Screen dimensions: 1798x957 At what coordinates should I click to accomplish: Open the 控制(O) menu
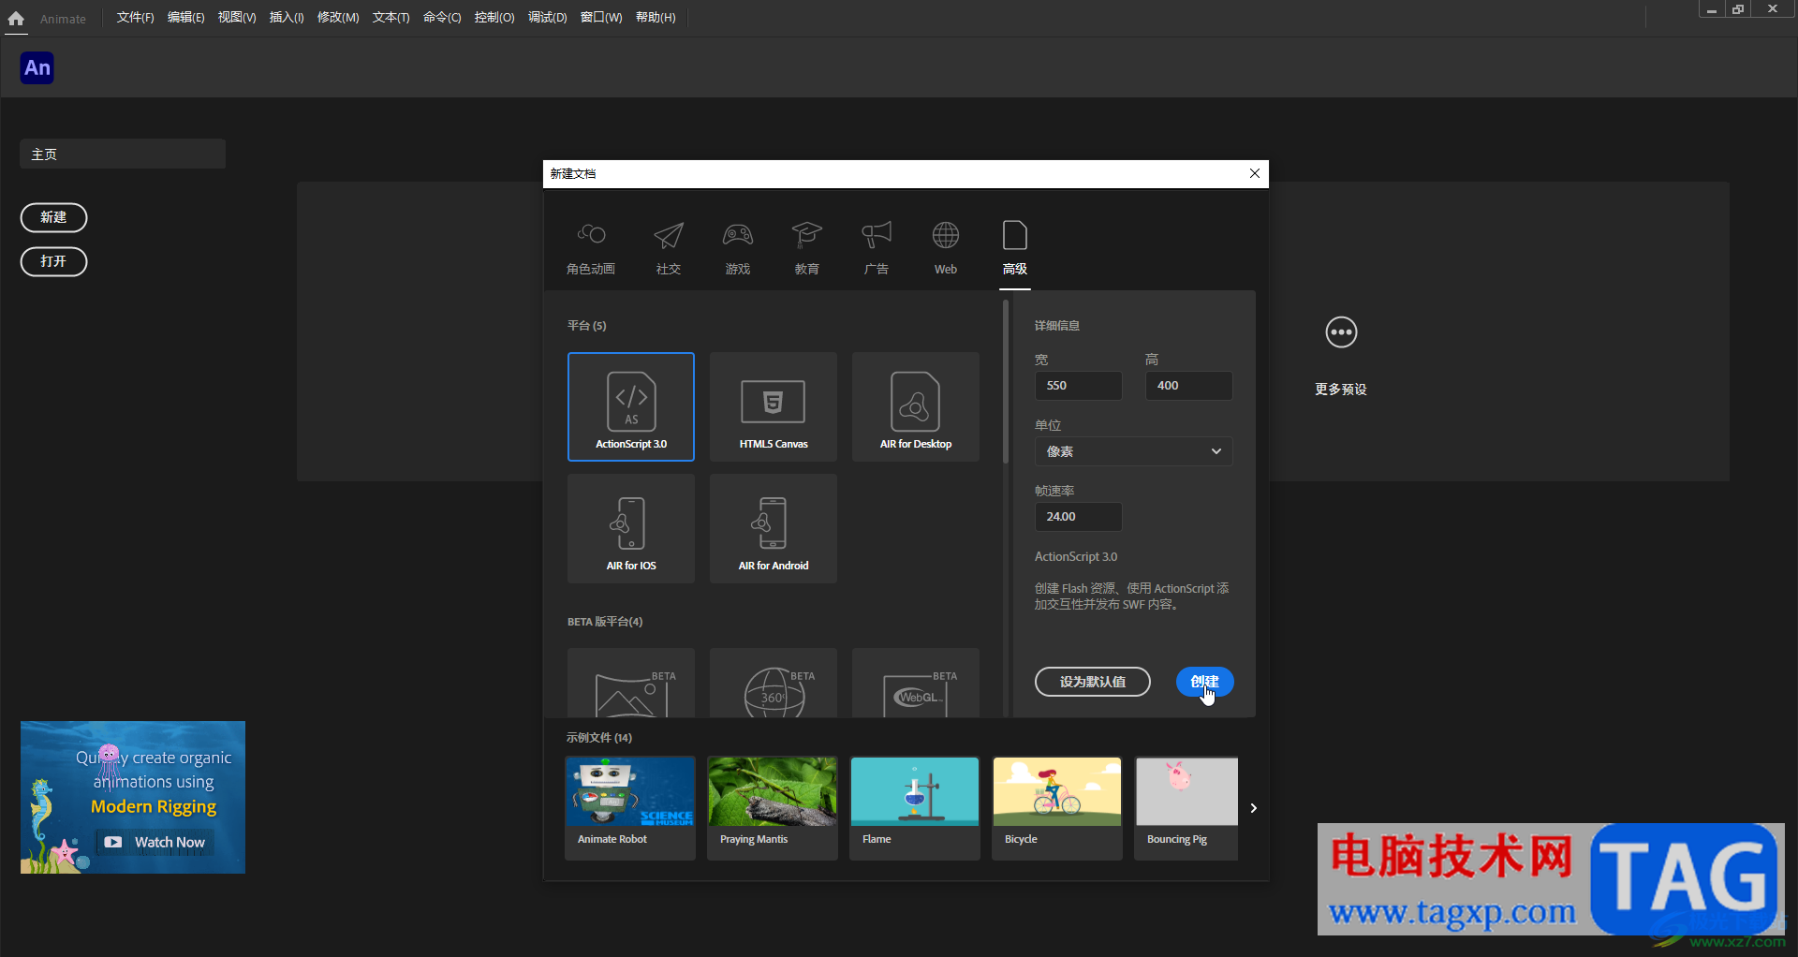click(494, 18)
